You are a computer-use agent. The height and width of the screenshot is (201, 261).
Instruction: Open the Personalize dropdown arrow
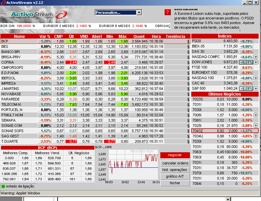(139, 13)
